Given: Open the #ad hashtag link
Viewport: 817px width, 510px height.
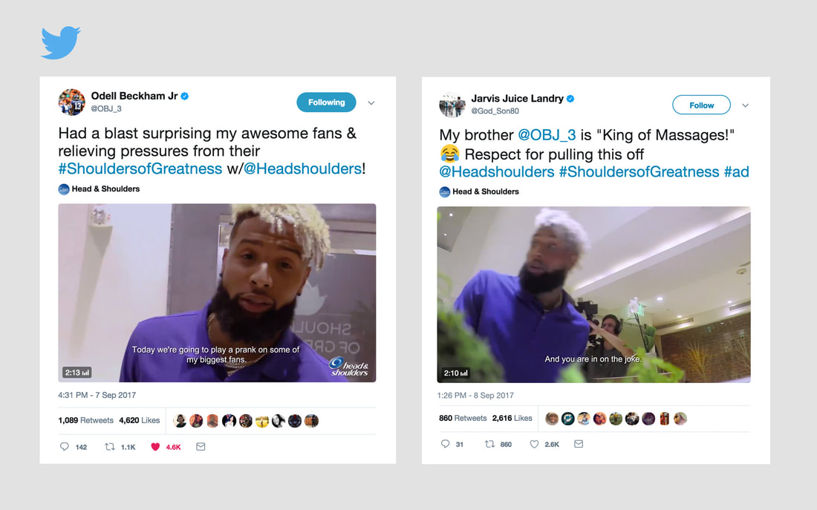Looking at the screenshot, I should click(x=736, y=172).
